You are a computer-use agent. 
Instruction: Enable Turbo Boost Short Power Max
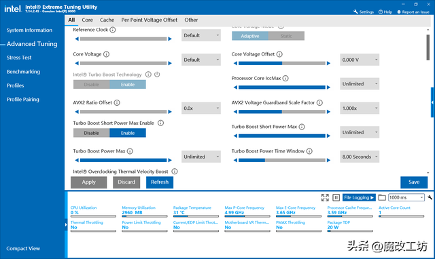(x=128, y=133)
